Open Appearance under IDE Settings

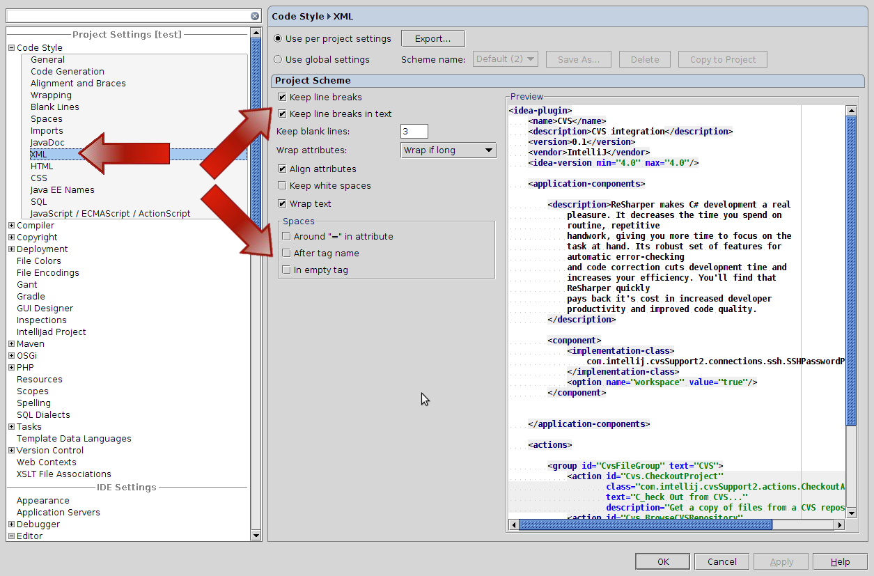point(43,501)
